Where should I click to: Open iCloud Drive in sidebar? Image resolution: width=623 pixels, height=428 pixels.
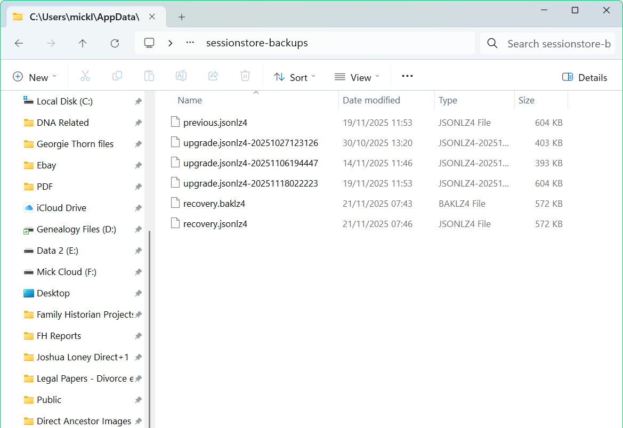click(x=61, y=208)
